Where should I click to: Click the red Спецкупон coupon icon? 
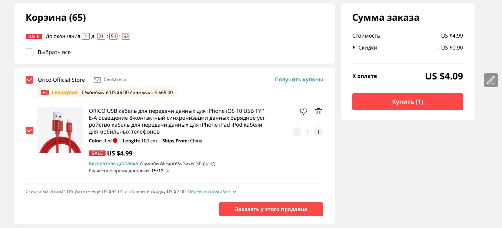[45, 93]
